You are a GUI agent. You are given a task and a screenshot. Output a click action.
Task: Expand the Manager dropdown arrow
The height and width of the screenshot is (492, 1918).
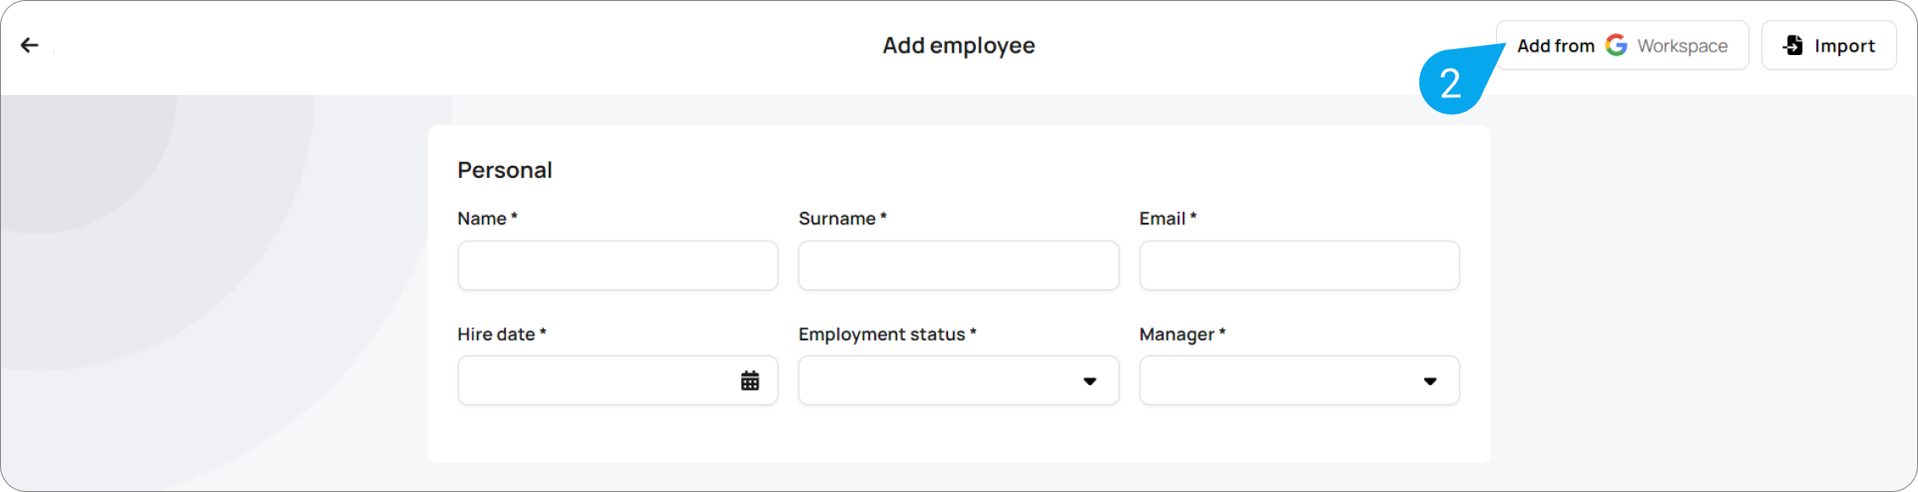(x=1430, y=381)
